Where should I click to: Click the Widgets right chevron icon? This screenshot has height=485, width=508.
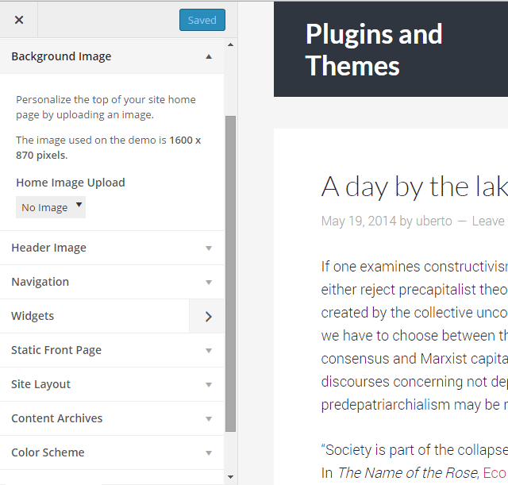pyautogui.click(x=208, y=316)
